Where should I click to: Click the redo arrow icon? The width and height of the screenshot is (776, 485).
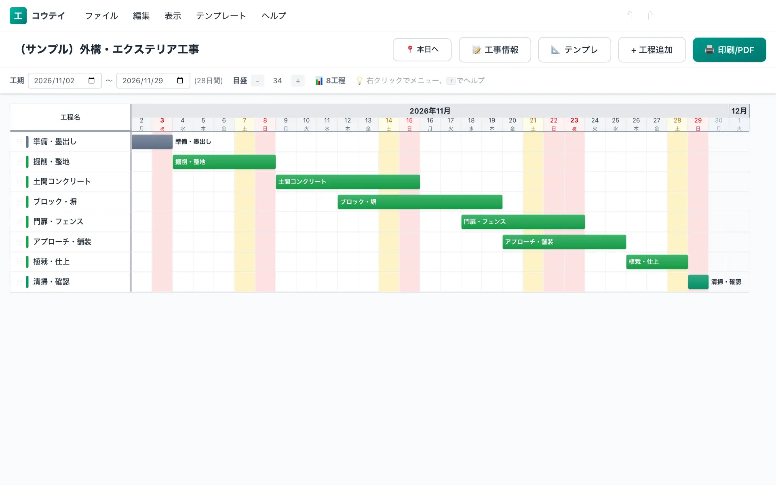(x=650, y=16)
